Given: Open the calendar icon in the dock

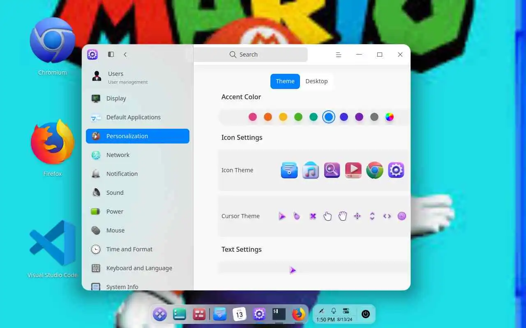Looking at the screenshot, I should (240, 314).
